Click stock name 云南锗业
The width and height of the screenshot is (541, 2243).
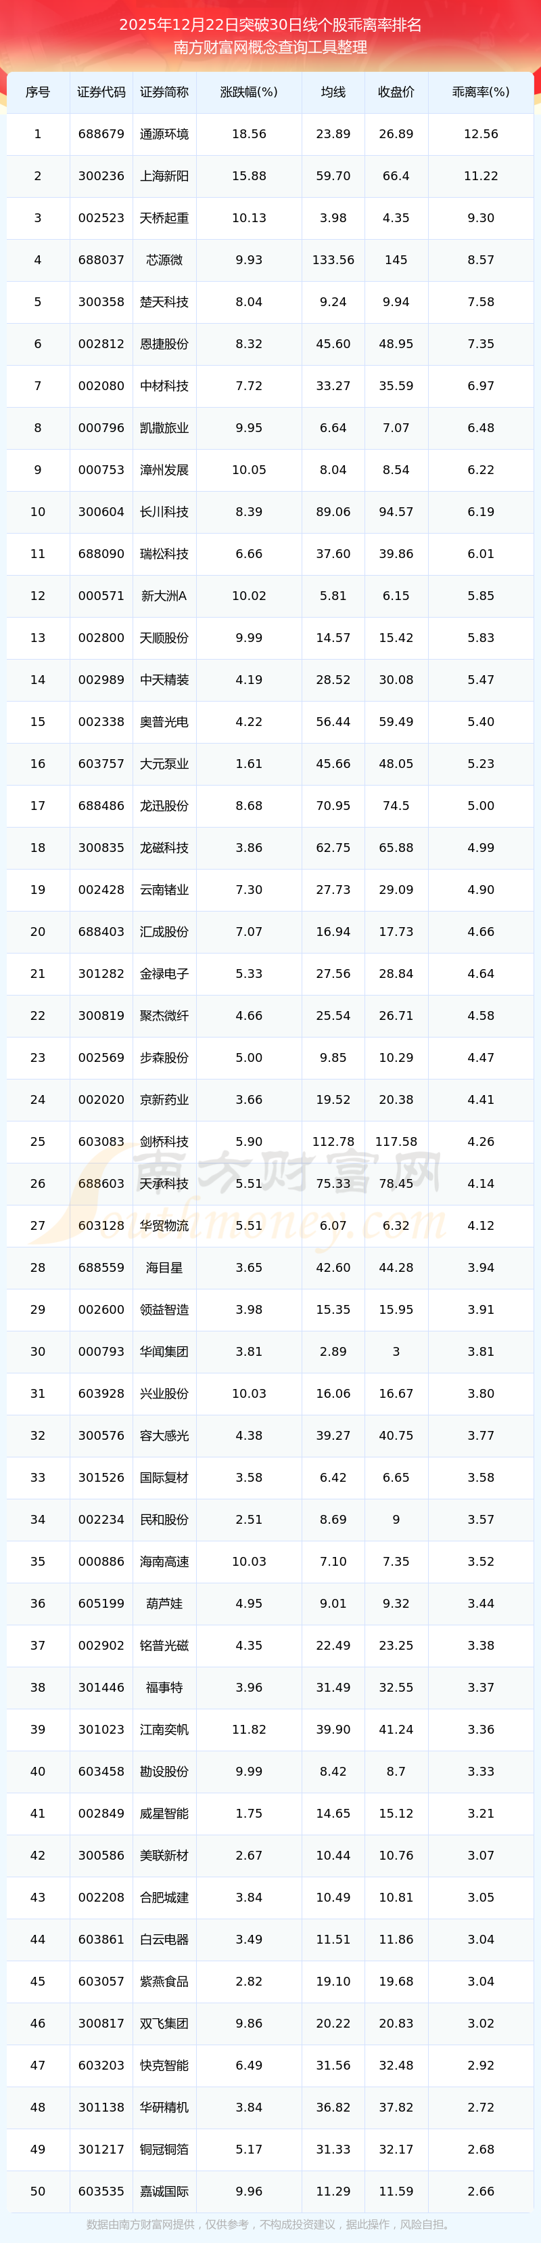pyautogui.click(x=164, y=889)
